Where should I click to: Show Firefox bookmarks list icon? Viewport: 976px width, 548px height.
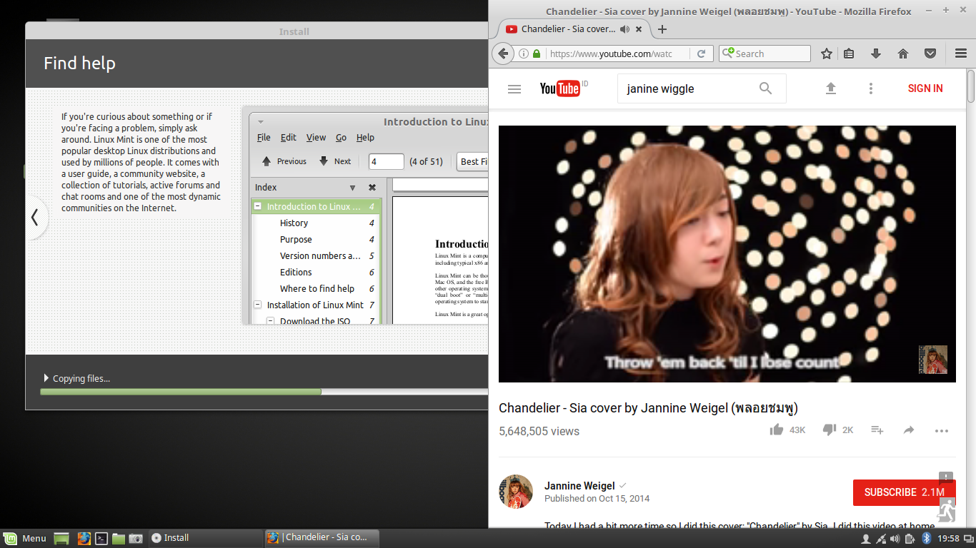[x=849, y=54]
